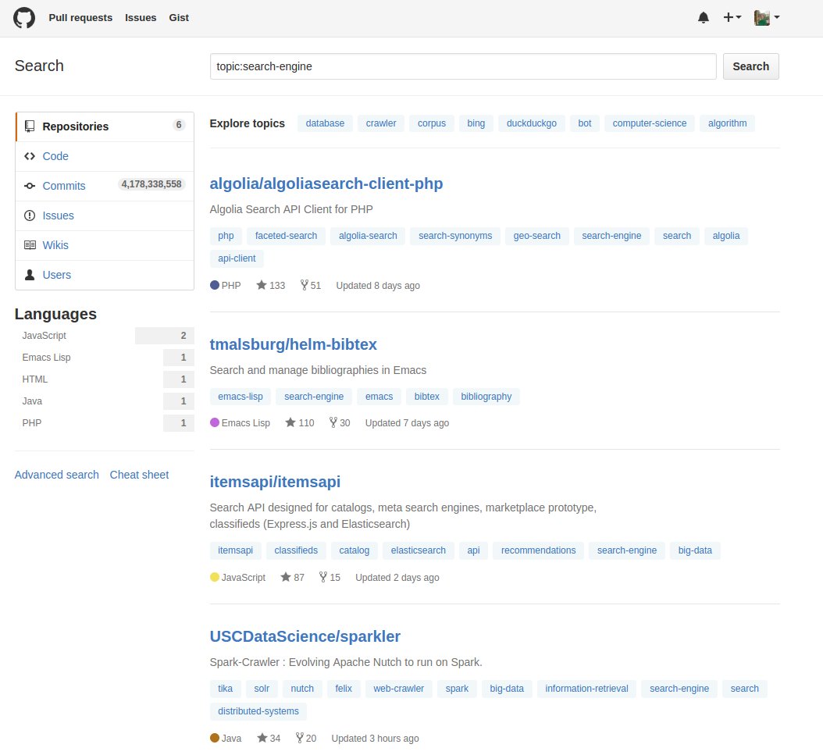Select the Code search icon
The height and width of the screenshot is (755, 823).
pos(30,156)
